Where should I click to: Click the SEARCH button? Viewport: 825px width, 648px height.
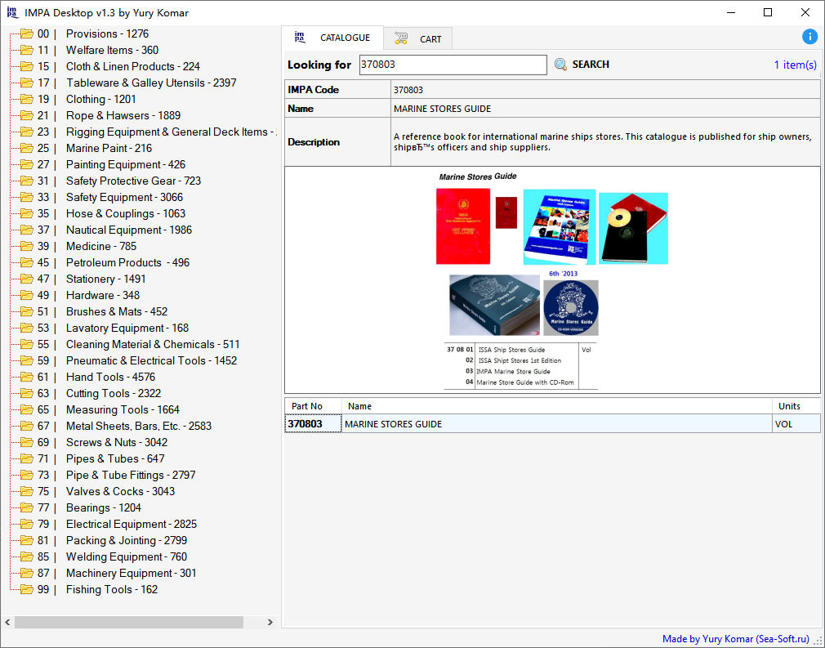[x=582, y=65]
